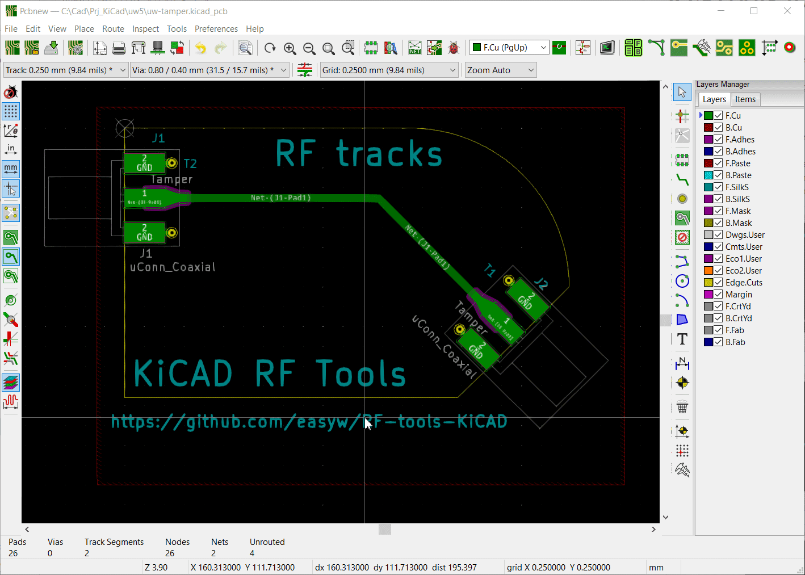
Task: Select the Add Text tool
Action: click(x=682, y=339)
